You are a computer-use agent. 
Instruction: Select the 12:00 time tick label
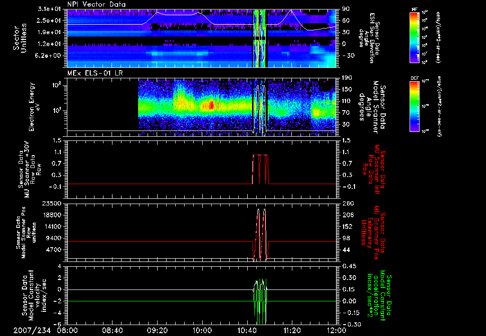coord(336,330)
